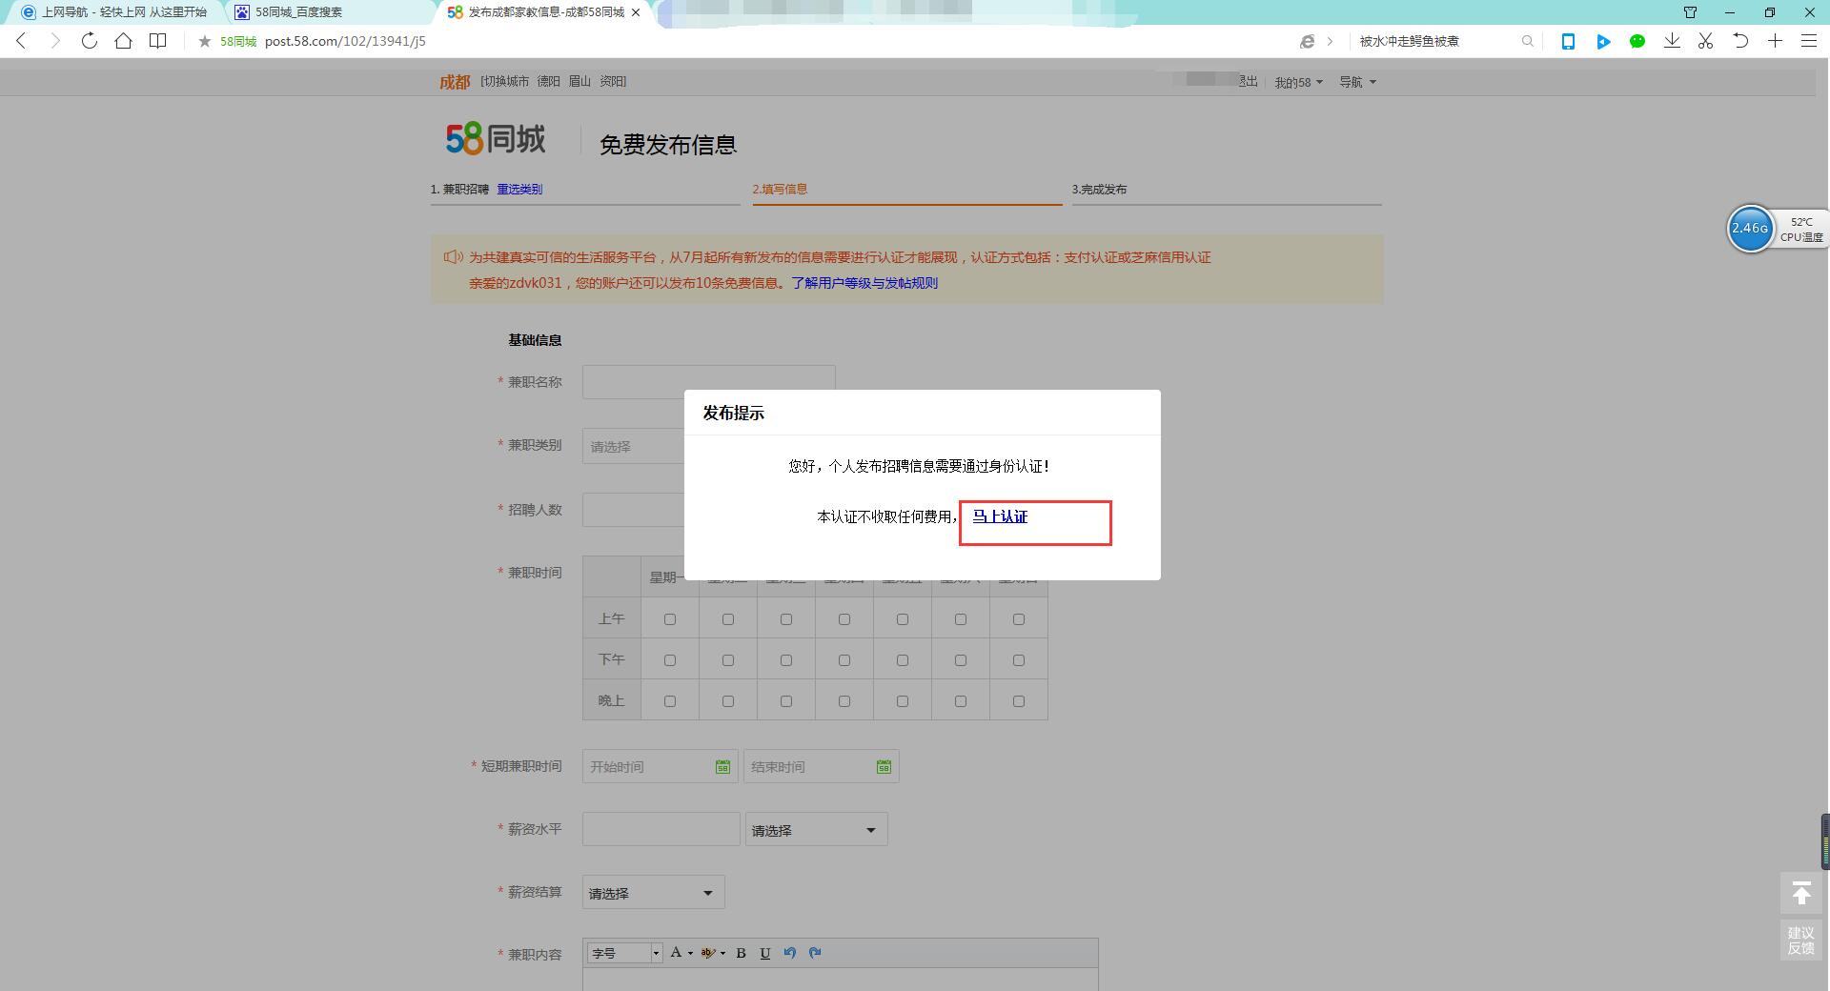Open reading mode book icon
Screen dimensions: 1830x991
pyautogui.click(x=158, y=41)
